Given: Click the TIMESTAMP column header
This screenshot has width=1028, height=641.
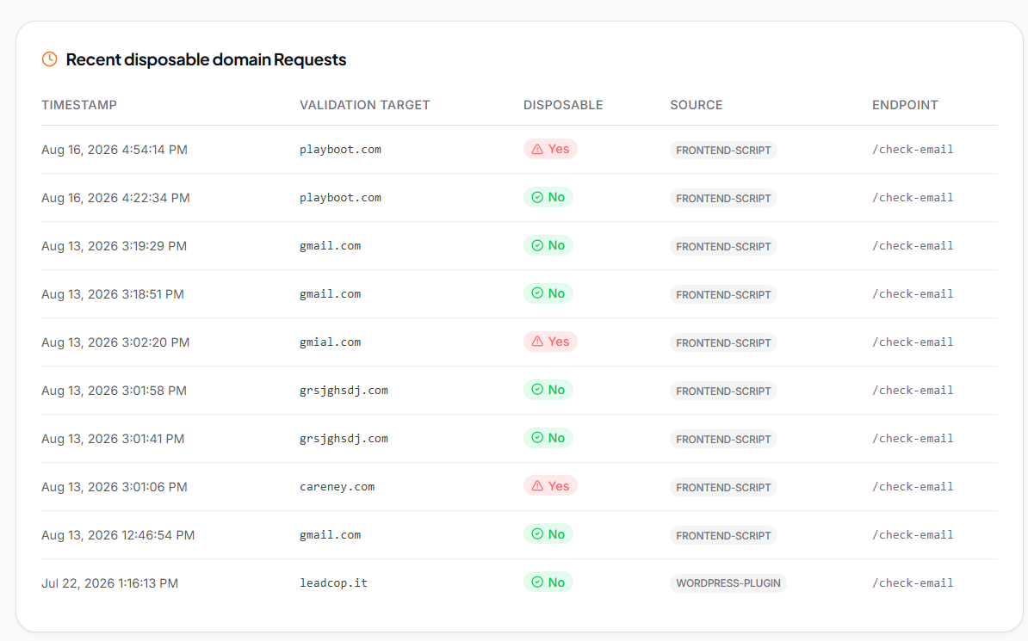Looking at the screenshot, I should tap(79, 105).
